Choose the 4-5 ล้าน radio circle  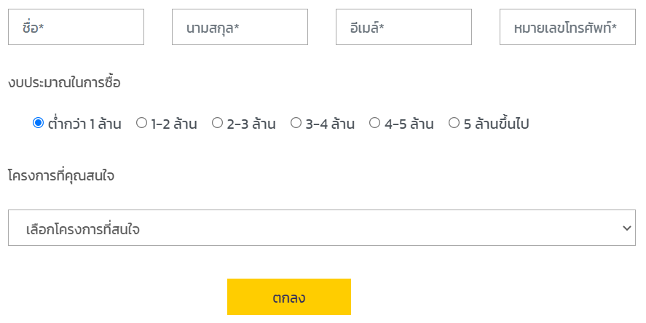(374, 123)
